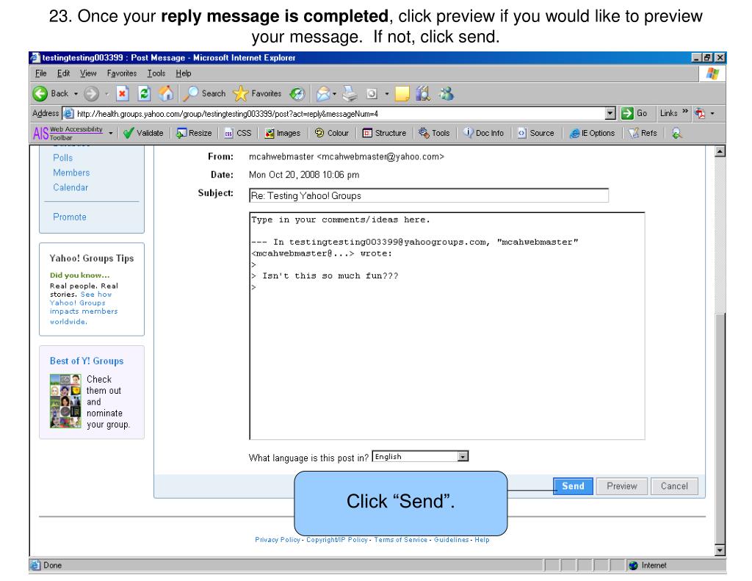Click Validate checkmark tool
The width and height of the screenshot is (752, 581).
(143, 133)
